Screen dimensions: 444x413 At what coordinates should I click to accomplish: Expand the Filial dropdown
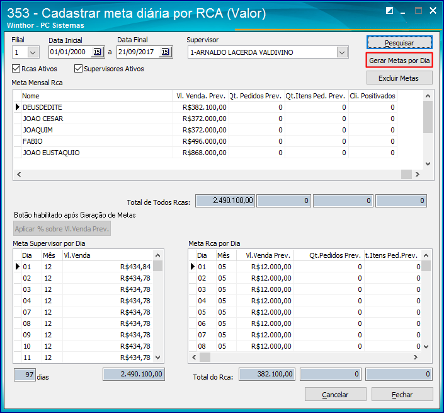click(x=33, y=52)
